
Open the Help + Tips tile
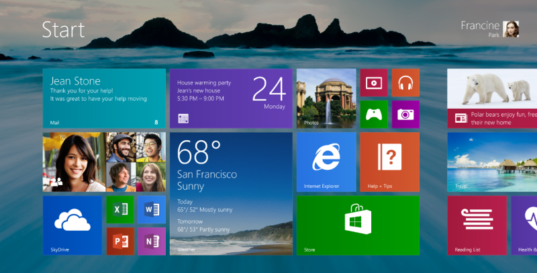pos(389,162)
